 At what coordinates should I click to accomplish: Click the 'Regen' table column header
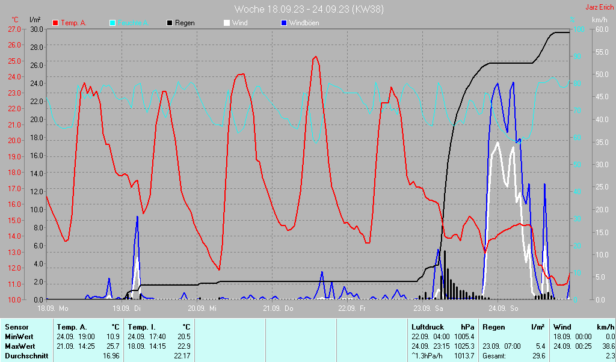tap(494, 327)
